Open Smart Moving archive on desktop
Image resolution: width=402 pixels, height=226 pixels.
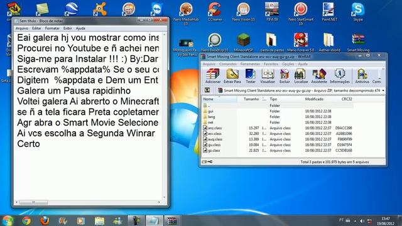tap(358, 43)
